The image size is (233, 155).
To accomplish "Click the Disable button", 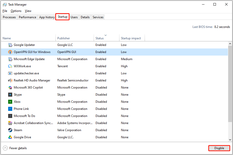I will (219, 148).
